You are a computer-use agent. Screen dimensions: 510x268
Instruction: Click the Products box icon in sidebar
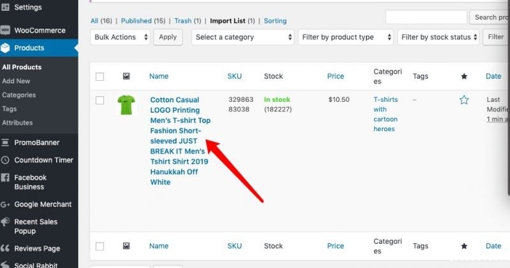click(6, 48)
